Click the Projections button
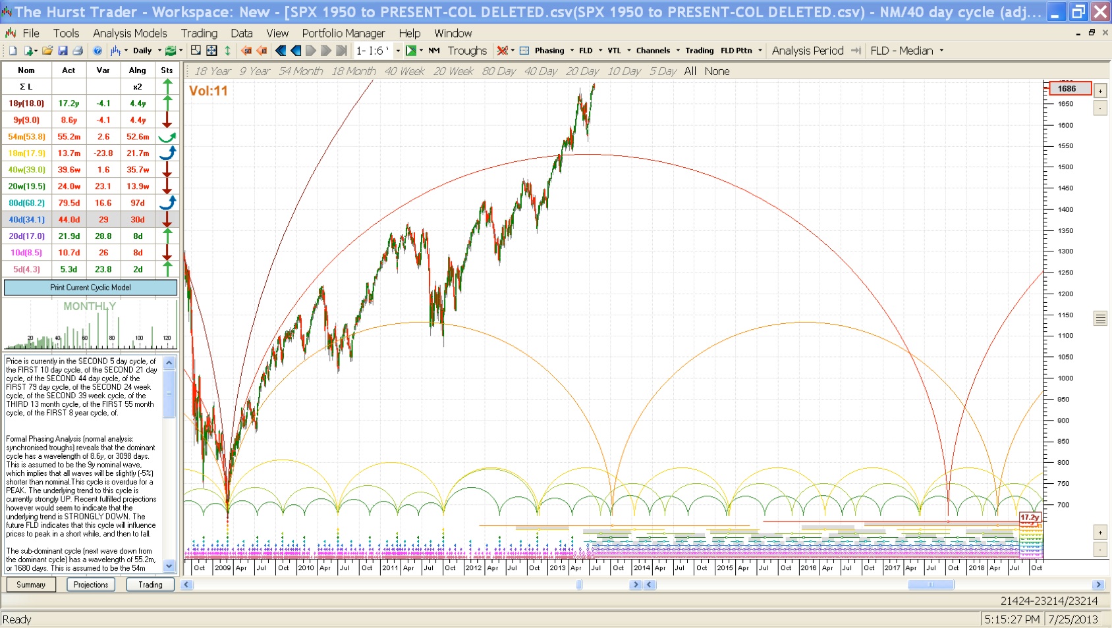Viewport: 1112px width, 628px height. (x=91, y=585)
